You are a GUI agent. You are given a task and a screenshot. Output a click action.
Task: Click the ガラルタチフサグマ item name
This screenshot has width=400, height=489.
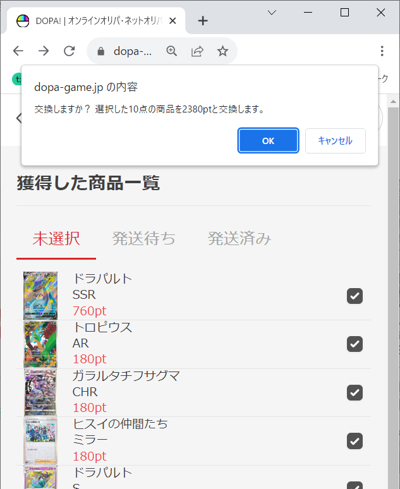click(x=126, y=375)
